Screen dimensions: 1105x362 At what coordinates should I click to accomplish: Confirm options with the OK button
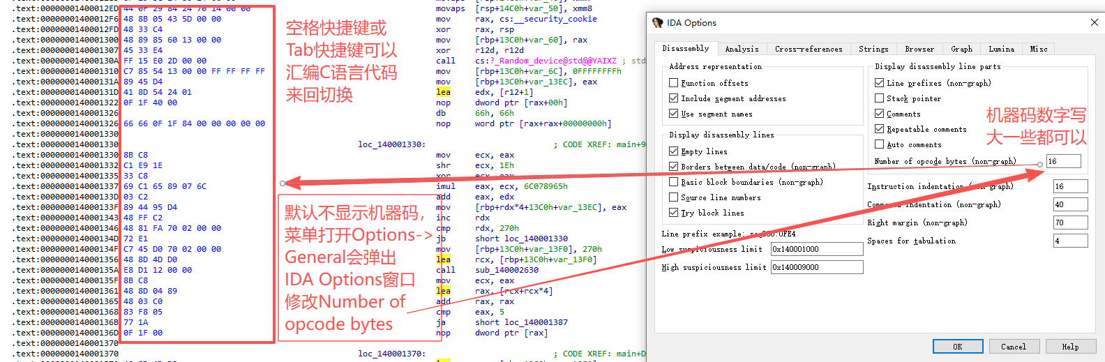pyautogui.click(x=958, y=347)
